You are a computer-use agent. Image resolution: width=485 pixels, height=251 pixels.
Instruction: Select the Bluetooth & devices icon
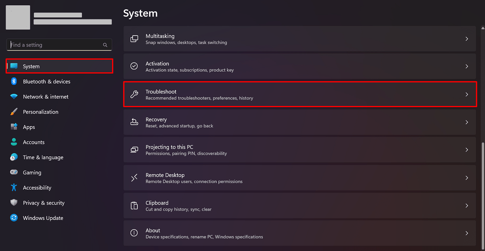coord(14,81)
